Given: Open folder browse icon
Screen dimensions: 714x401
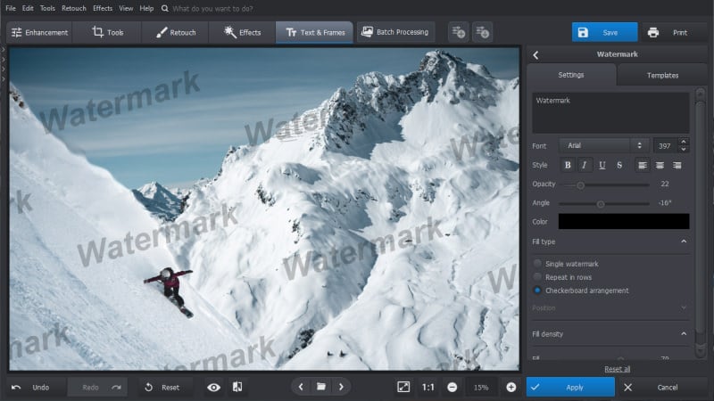Looking at the screenshot, I should (321, 387).
